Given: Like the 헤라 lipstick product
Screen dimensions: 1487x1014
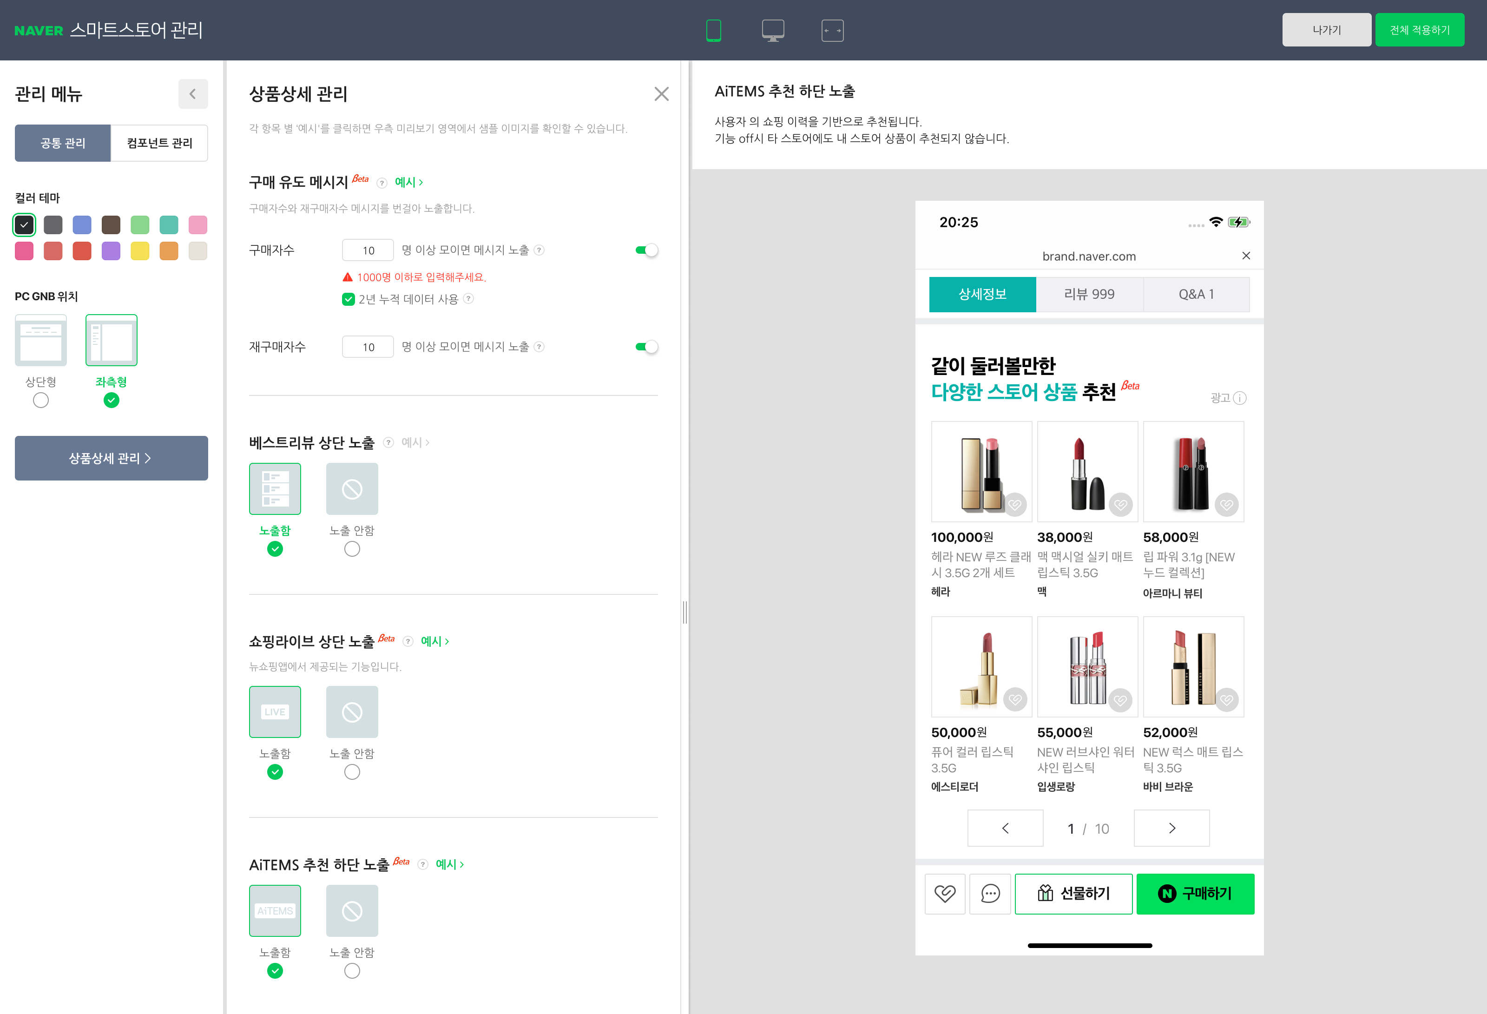Looking at the screenshot, I should pos(1015,505).
